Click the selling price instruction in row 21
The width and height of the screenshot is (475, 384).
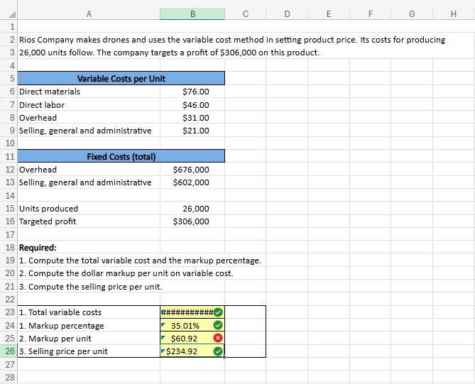(91, 287)
